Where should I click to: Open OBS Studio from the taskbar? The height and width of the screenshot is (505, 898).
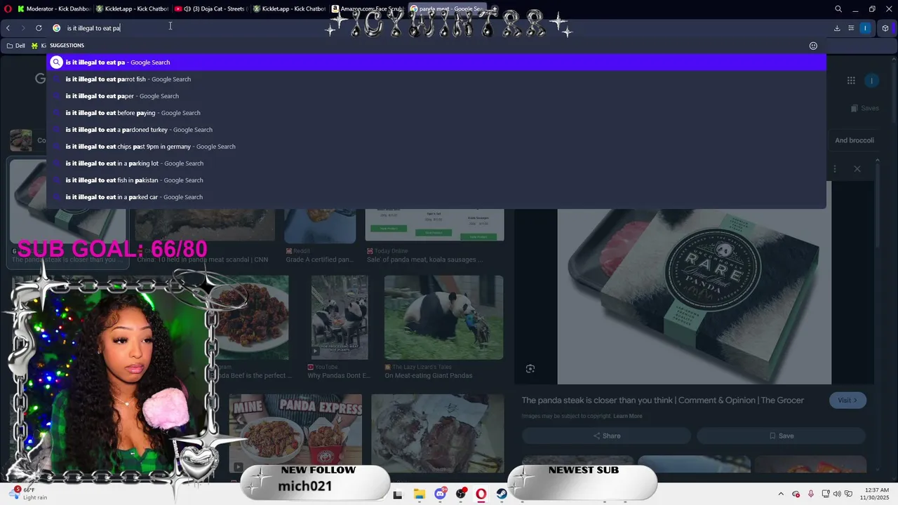[461, 494]
